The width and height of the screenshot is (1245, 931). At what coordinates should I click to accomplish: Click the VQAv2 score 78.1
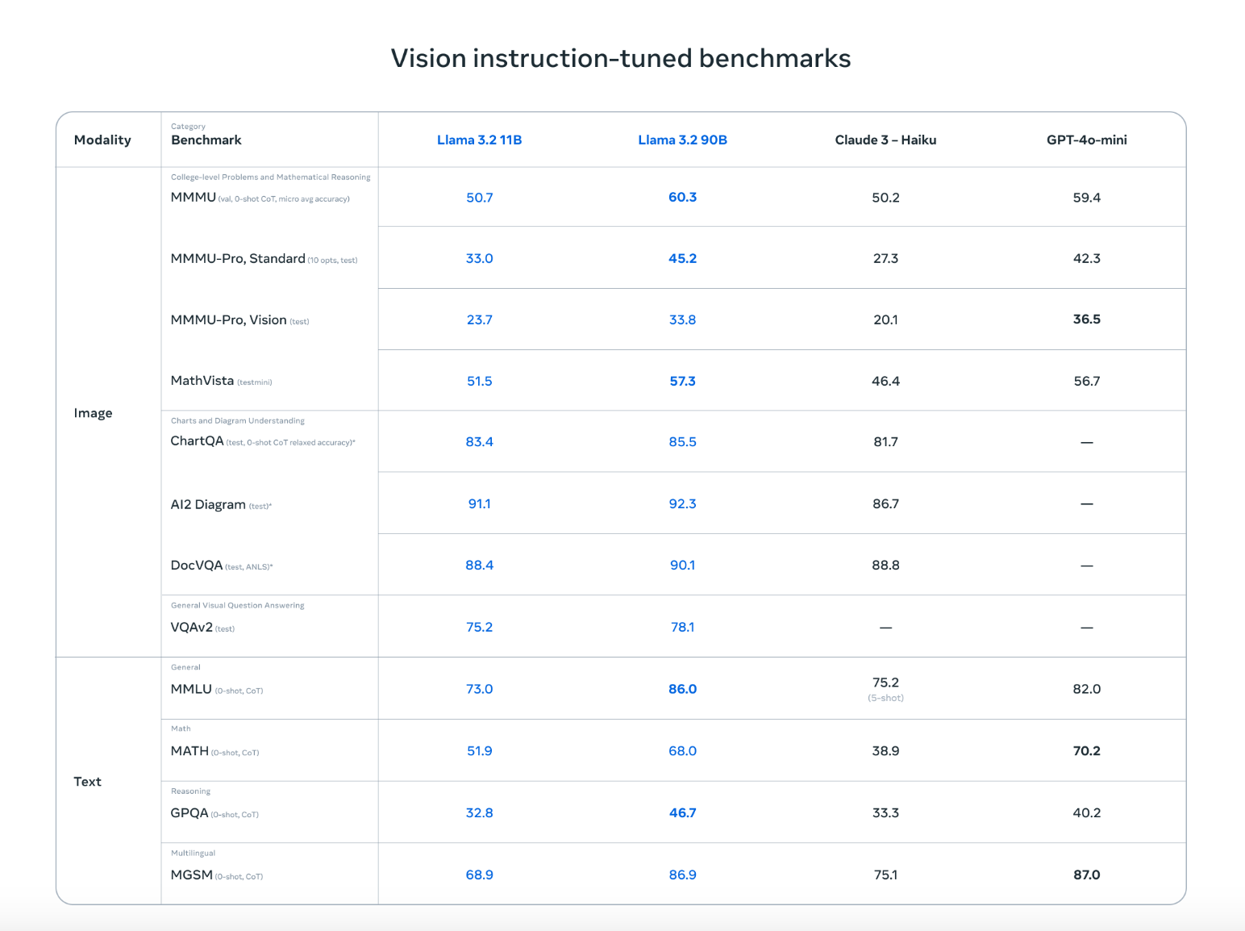pos(682,627)
